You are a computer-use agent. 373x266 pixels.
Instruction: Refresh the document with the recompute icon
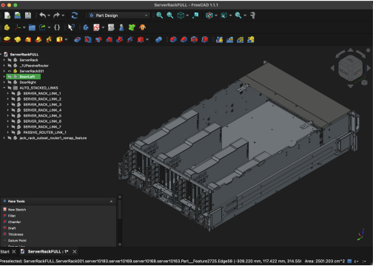(x=75, y=16)
